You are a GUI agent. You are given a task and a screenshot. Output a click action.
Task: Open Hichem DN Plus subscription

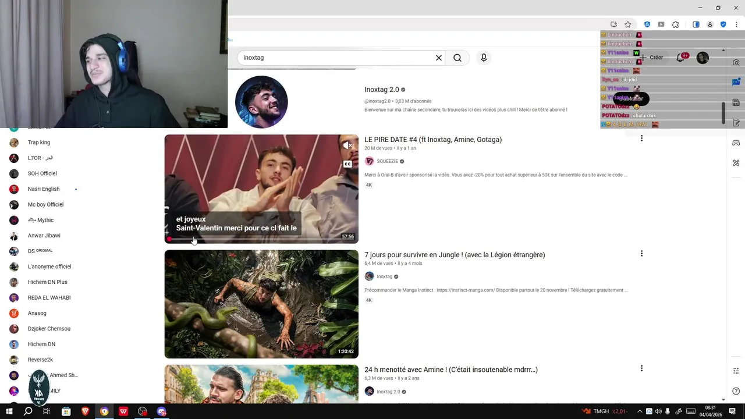point(48,282)
